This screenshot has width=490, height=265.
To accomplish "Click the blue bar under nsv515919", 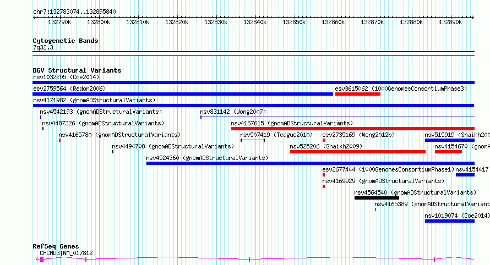I will pos(450,140).
